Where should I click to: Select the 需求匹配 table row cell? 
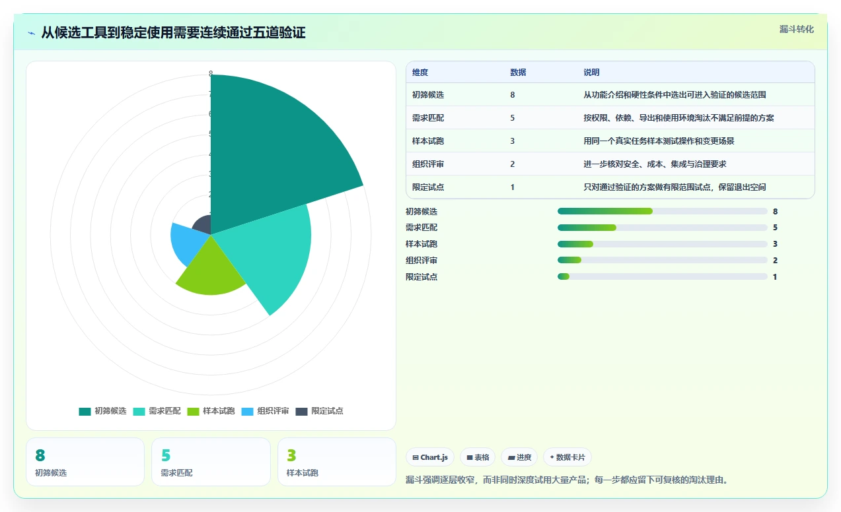coord(428,118)
